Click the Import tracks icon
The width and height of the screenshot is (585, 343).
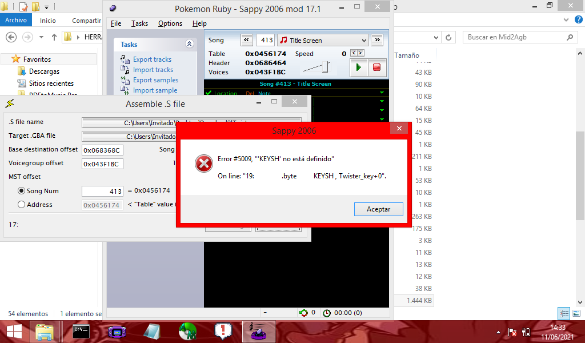pos(126,70)
